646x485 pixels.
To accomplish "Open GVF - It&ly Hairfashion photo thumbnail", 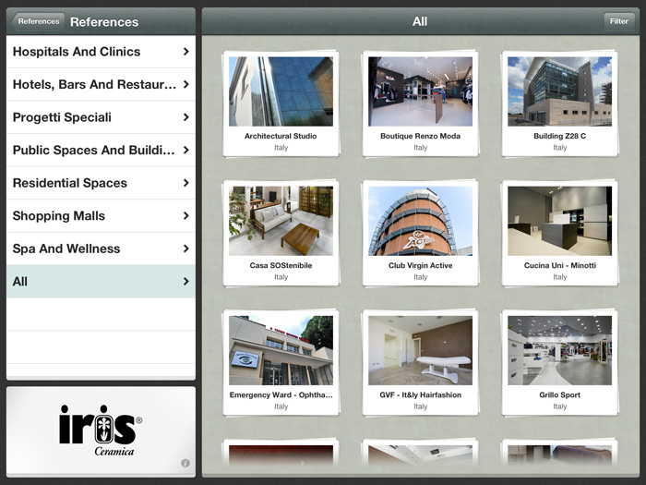I will click(x=420, y=350).
